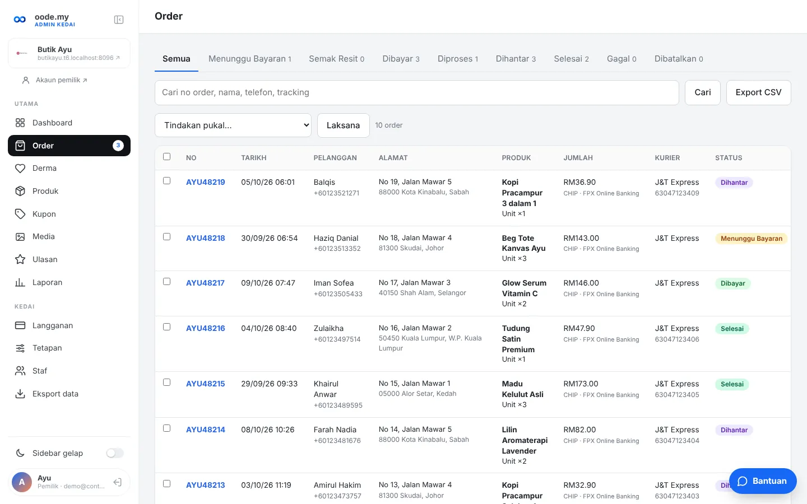Toggle Sidebar gelap switch
The height and width of the screenshot is (504, 807).
115,453
